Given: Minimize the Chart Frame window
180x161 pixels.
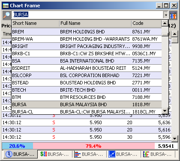Looking at the screenshot, I should point(159,6).
